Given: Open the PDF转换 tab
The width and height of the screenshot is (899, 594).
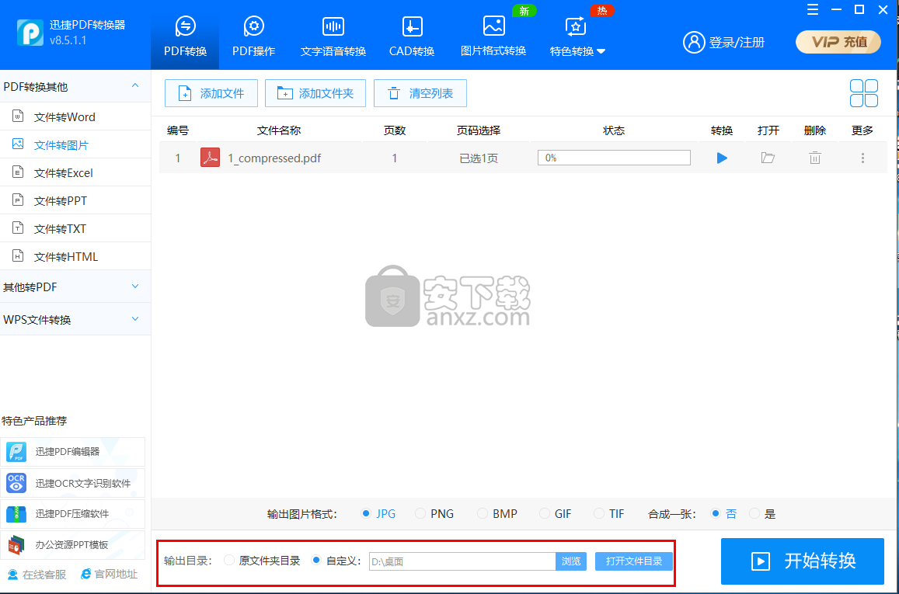Looking at the screenshot, I should 185,36.
